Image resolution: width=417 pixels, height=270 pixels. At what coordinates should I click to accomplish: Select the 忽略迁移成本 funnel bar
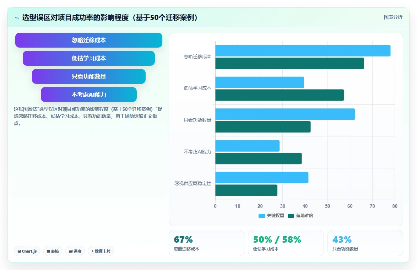tap(88, 40)
